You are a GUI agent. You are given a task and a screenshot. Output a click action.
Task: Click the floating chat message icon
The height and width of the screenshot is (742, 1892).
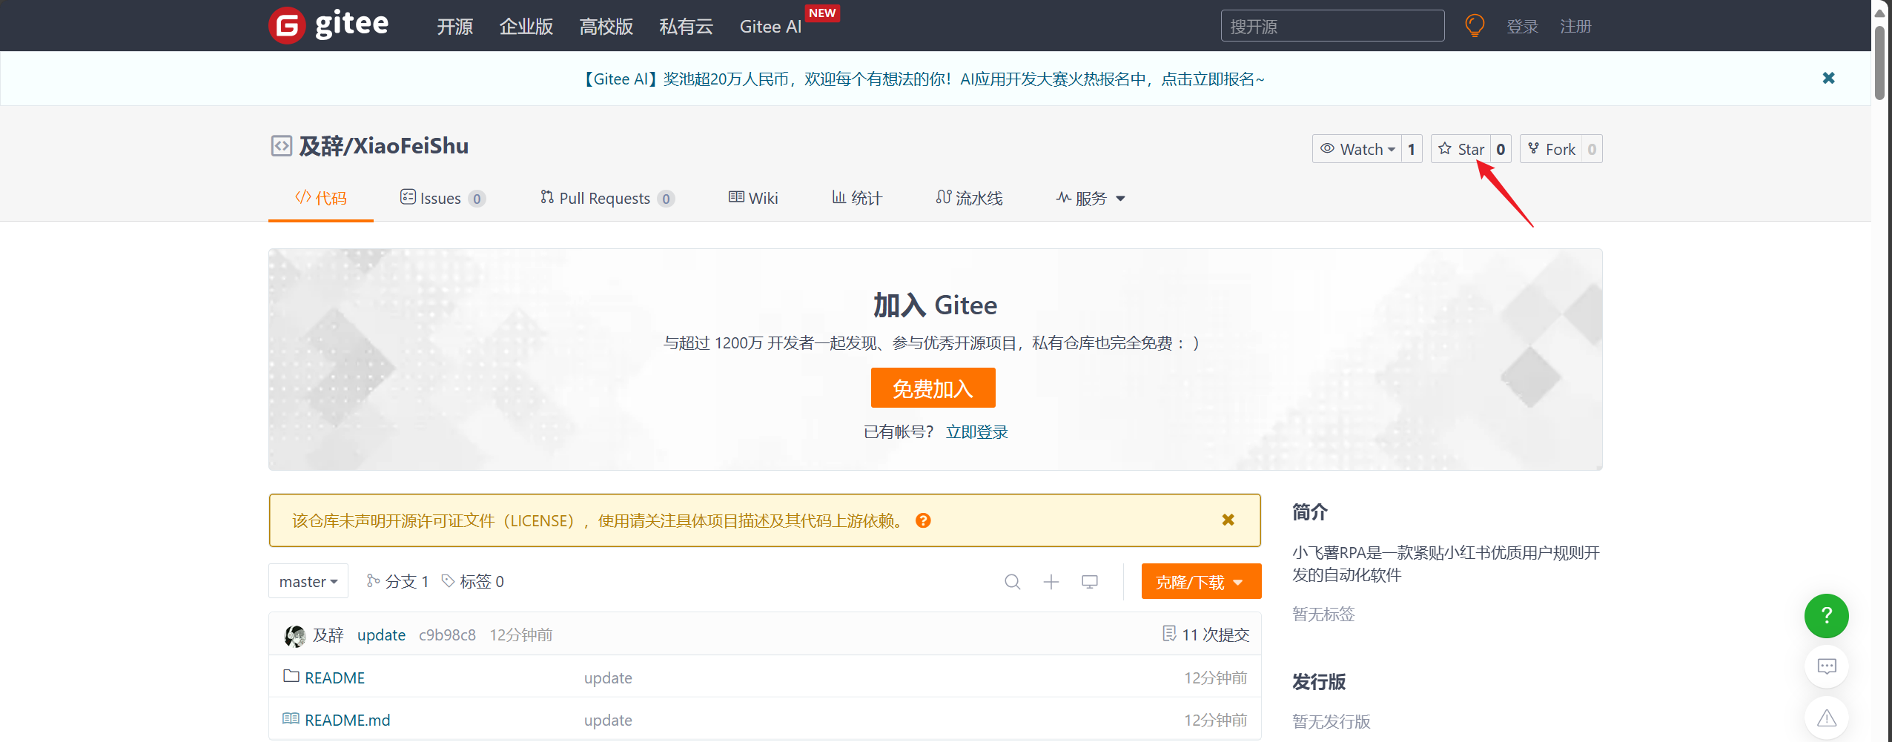click(1826, 666)
